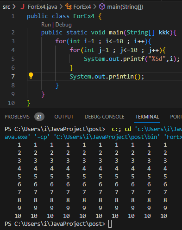This screenshot has width=182, height=230.
Task: Click the closing brace on line 6
Action: click(71, 68)
